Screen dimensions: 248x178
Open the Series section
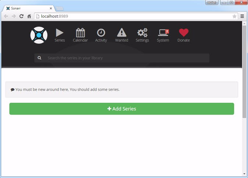click(x=60, y=35)
